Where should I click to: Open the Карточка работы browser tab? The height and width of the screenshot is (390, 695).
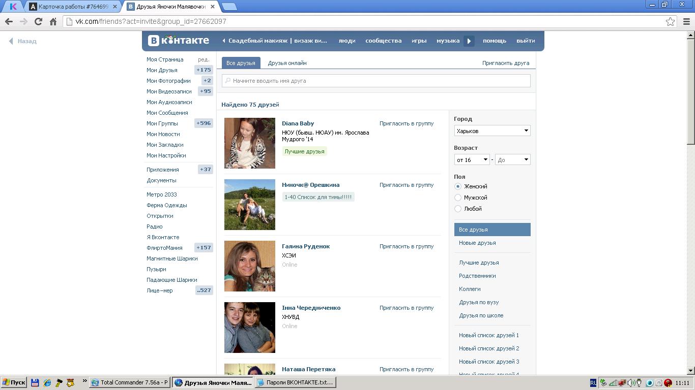73,7
